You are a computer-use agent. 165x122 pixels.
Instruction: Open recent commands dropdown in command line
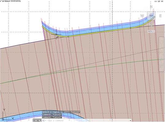[44, 120]
